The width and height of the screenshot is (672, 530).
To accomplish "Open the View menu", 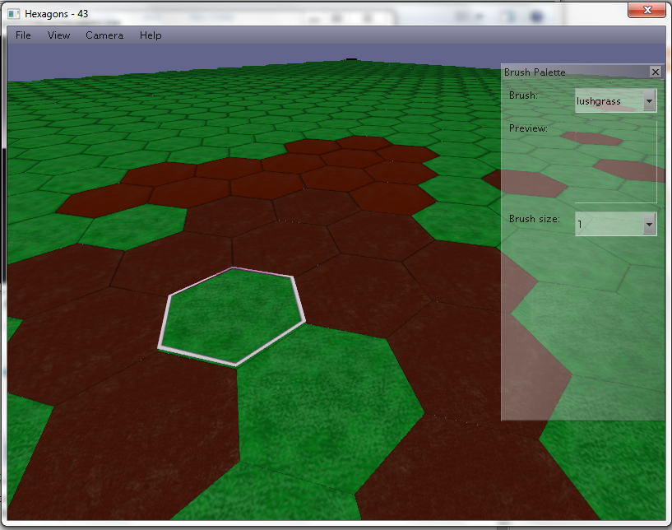I will point(58,35).
